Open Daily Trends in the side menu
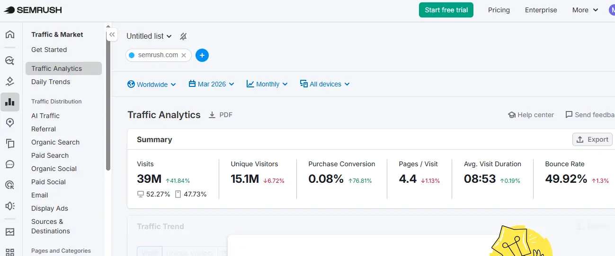615x256 pixels. 51,82
